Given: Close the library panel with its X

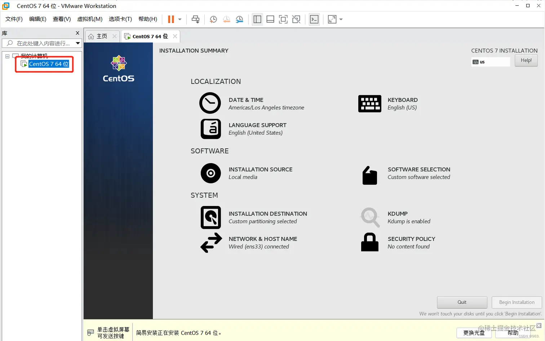Looking at the screenshot, I should tap(77, 33).
